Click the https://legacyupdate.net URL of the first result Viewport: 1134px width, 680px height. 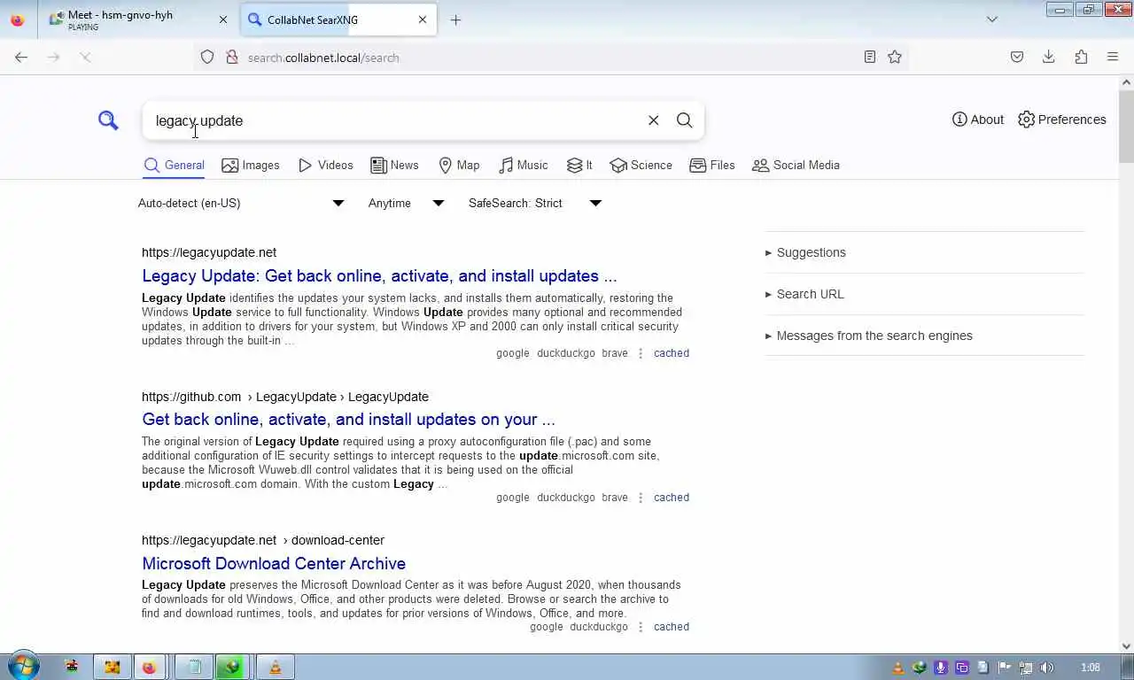tap(209, 252)
